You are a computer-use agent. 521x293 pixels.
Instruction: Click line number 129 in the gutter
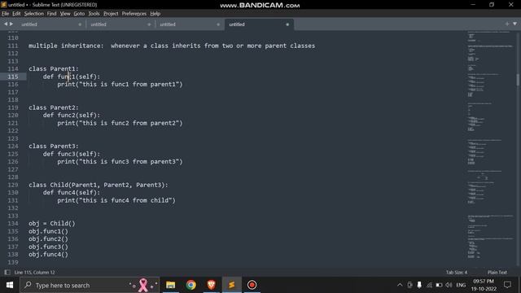(13, 185)
